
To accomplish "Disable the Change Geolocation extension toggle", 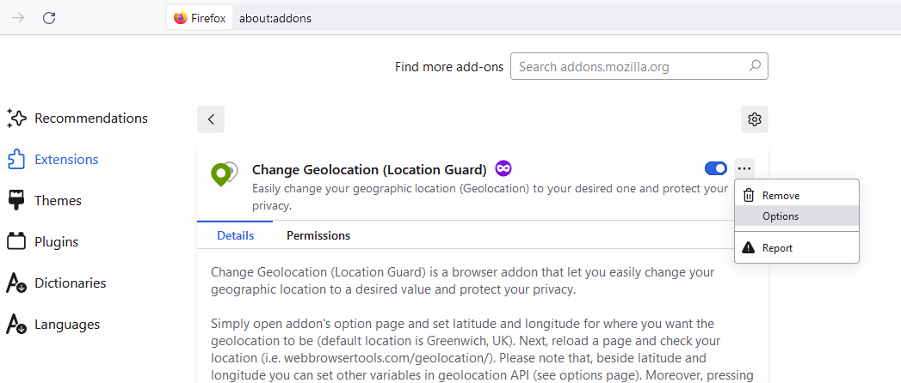I will point(715,168).
